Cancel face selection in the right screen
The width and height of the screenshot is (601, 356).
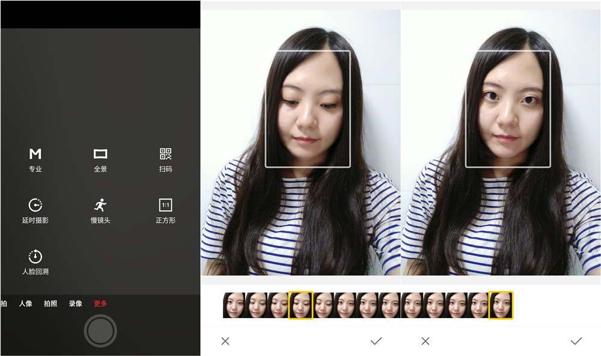click(x=426, y=341)
